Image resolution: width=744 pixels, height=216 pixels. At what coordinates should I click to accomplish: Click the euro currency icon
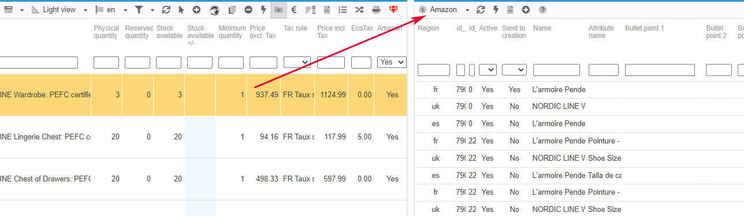[294, 10]
